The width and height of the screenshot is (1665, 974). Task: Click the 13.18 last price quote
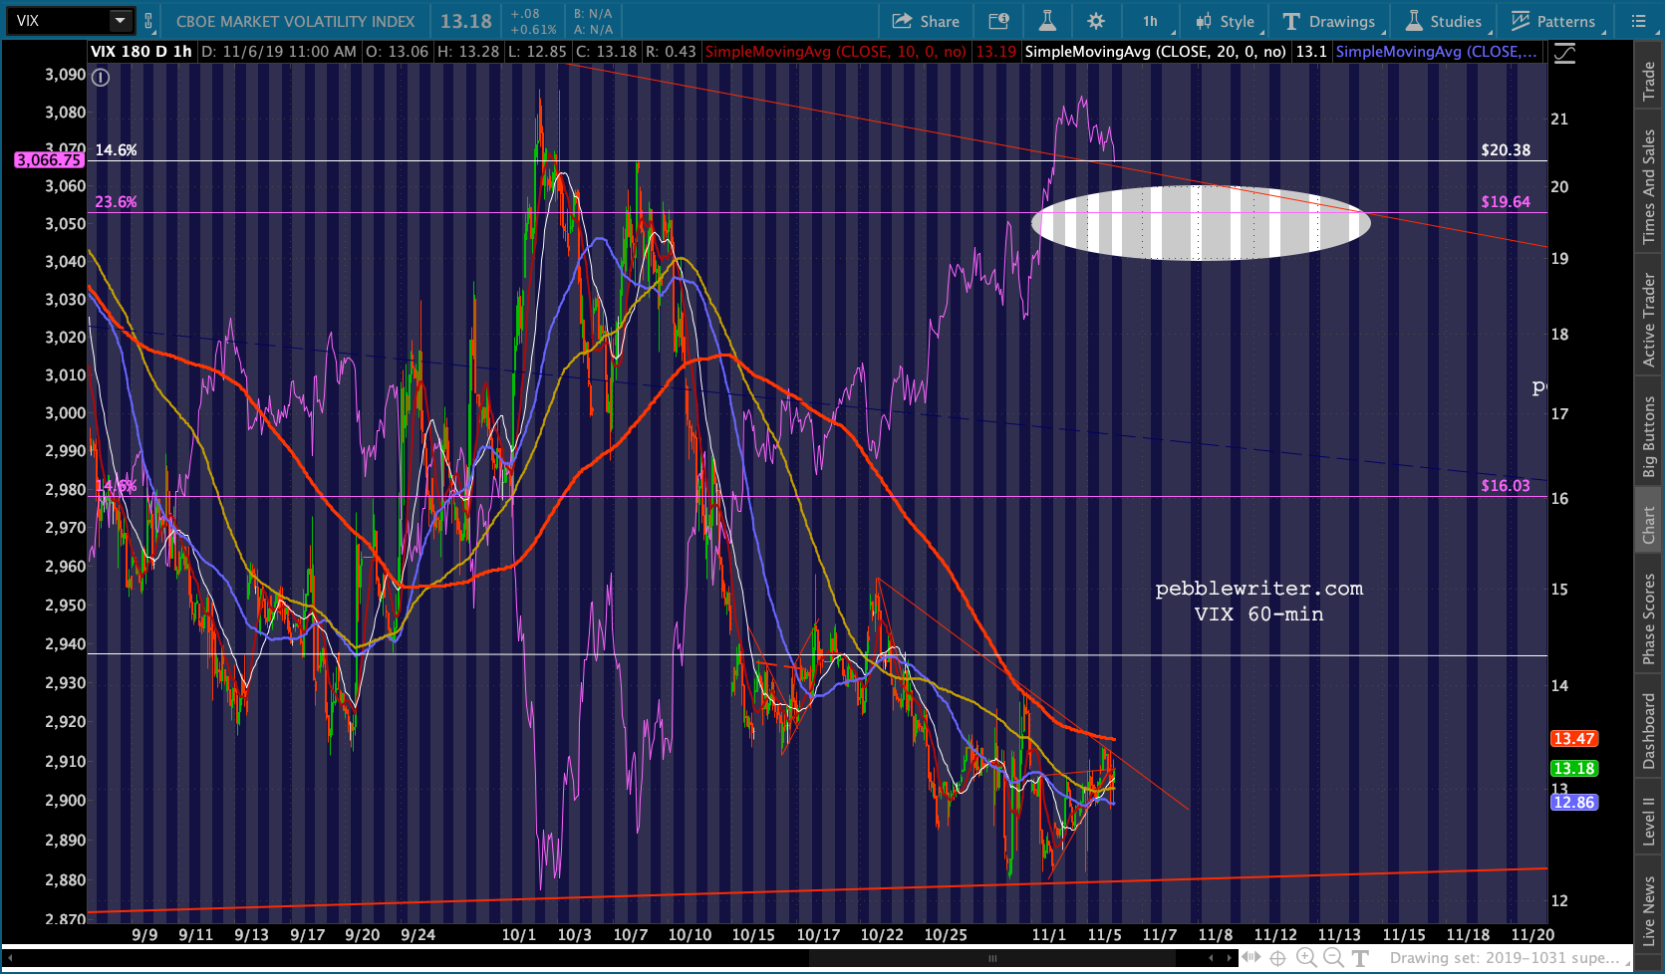466,21
